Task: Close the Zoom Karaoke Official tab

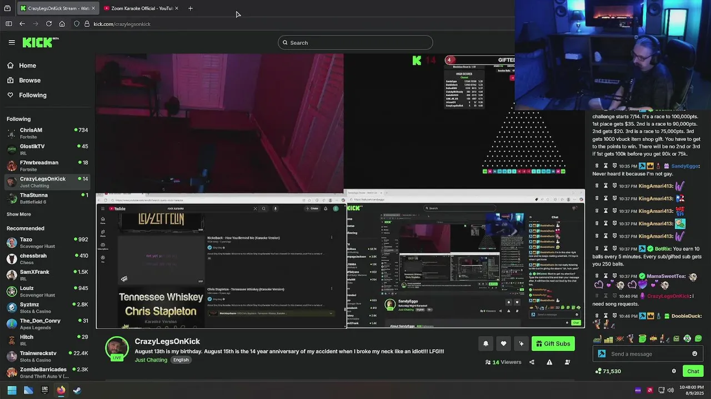Action: (x=178, y=8)
